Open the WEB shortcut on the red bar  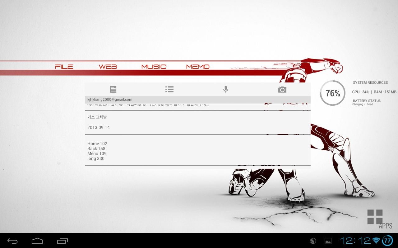108,67
